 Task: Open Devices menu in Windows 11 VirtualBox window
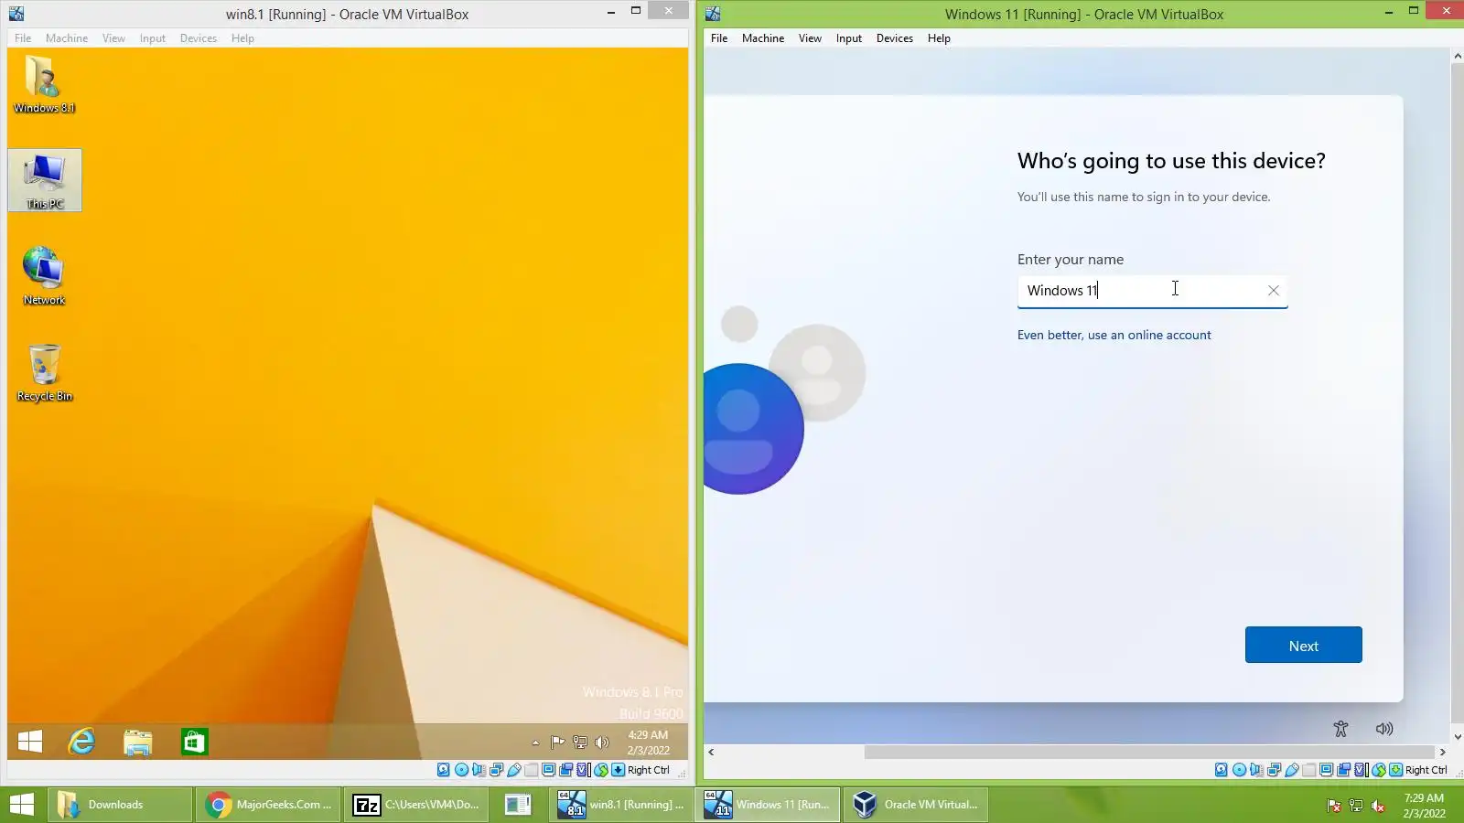(x=895, y=38)
